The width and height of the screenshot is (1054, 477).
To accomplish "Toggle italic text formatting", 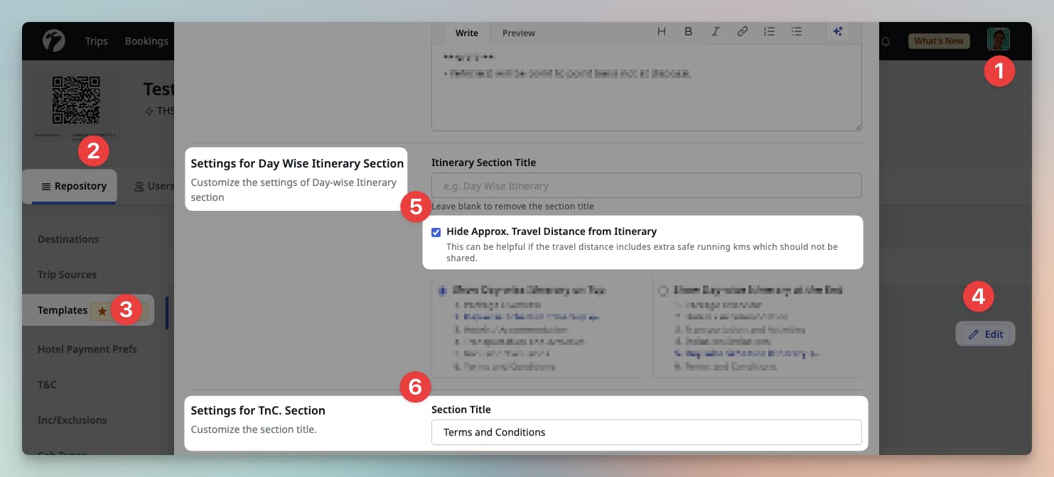I will [x=715, y=32].
